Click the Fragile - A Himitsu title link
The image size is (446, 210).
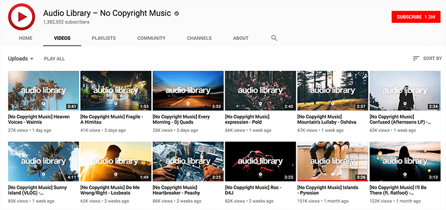pyautogui.click(x=112, y=120)
